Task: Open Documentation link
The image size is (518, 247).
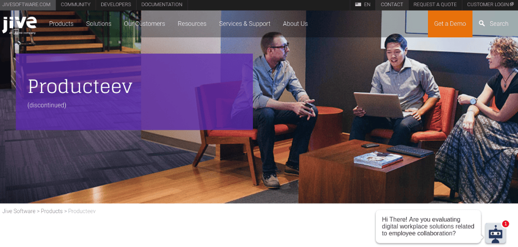Action: click(x=162, y=5)
